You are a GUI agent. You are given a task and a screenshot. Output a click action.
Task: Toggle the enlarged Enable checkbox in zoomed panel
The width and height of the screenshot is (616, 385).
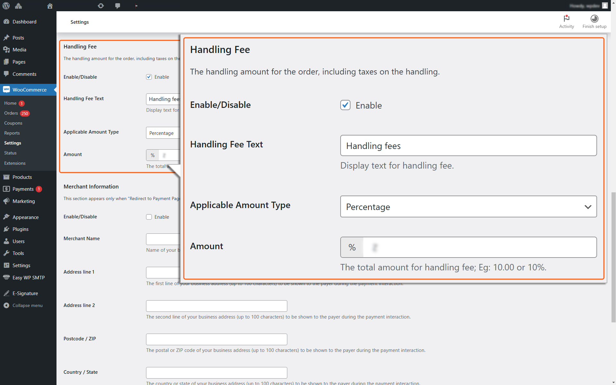click(345, 105)
